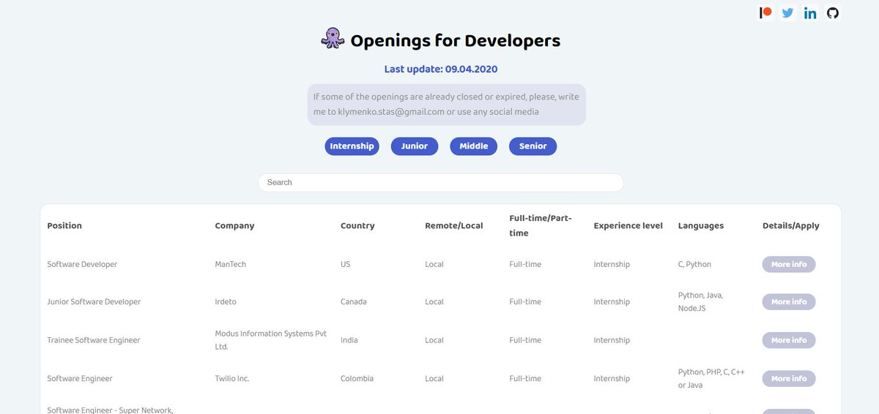Click the octopus logo beside the title

pos(333,39)
